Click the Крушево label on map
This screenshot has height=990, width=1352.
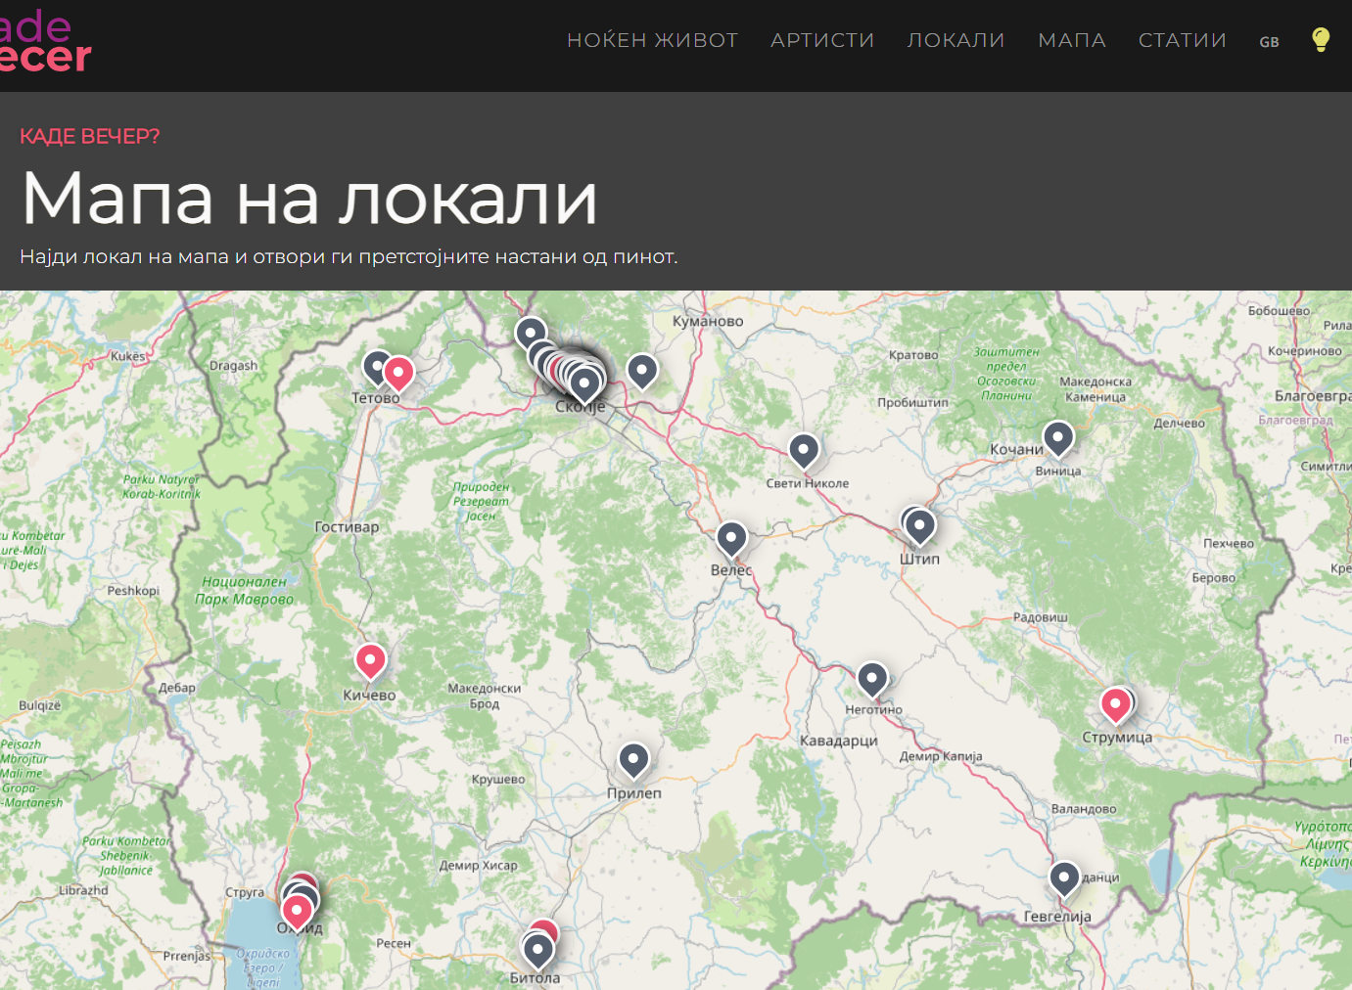click(x=498, y=780)
